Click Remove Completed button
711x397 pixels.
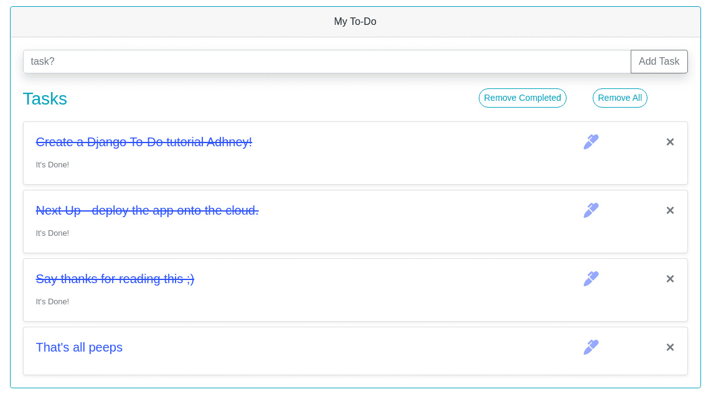point(522,98)
